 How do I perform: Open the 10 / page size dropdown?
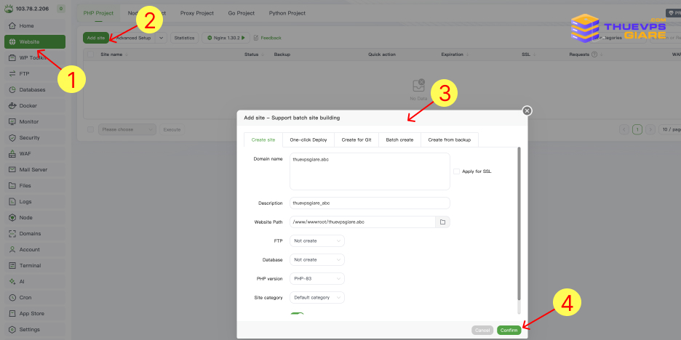pyautogui.click(x=669, y=129)
